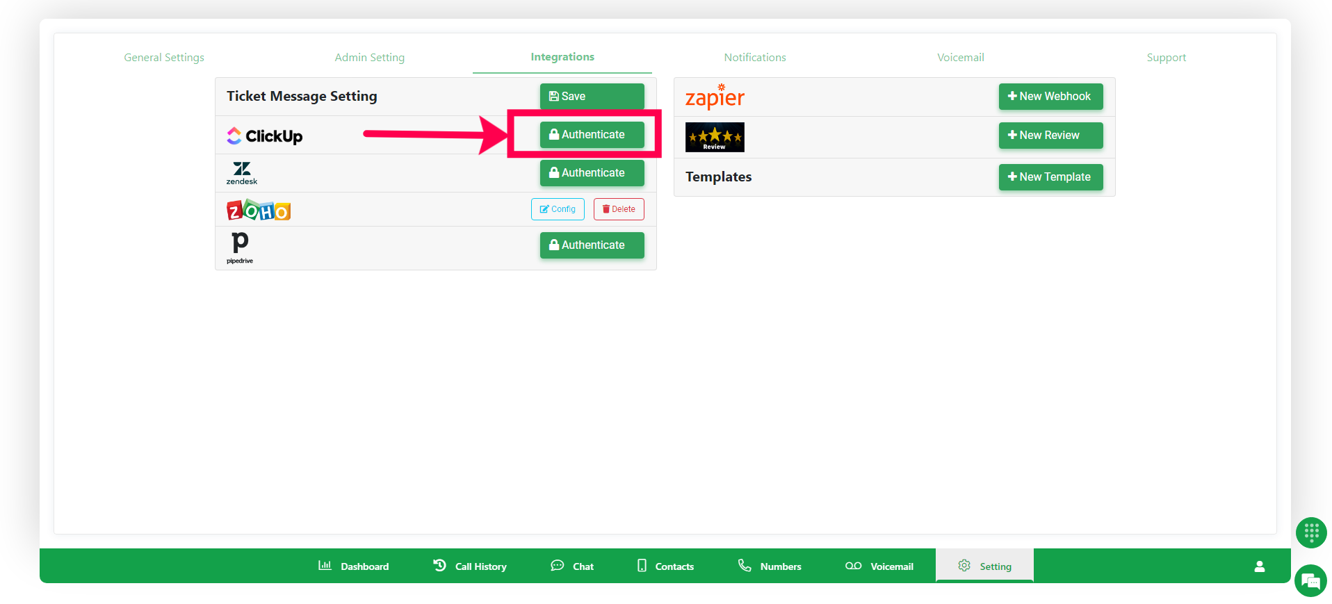Add a New Webhook for Zapier
This screenshot has width=1332, height=604.
[1050, 97]
